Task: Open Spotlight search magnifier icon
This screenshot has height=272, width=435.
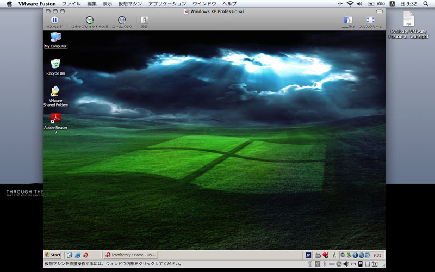Action: click(426, 4)
